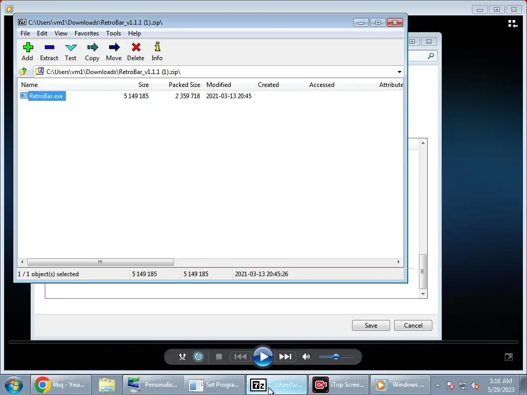527x395 pixels.
Task: Sort by the Size column header
Action: [126, 85]
